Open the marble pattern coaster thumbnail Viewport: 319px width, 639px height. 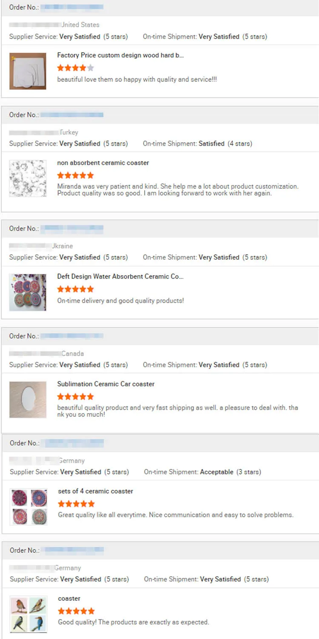(28, 178)
